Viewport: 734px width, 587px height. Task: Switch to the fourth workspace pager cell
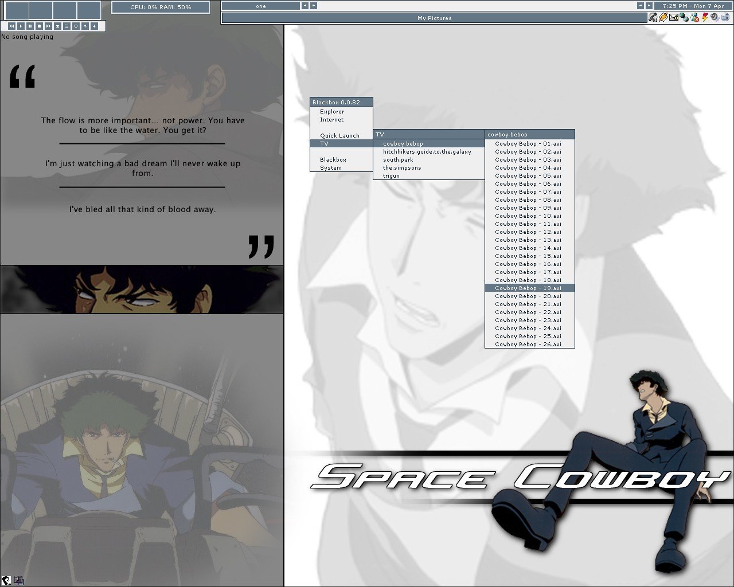[89, 10]
